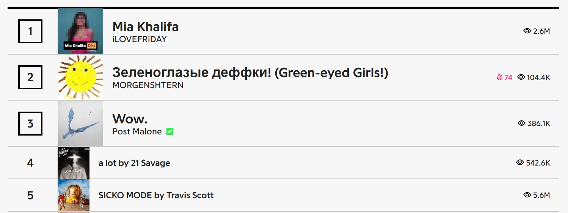Click the eye icon beside 5.6M views

[527, 195]
